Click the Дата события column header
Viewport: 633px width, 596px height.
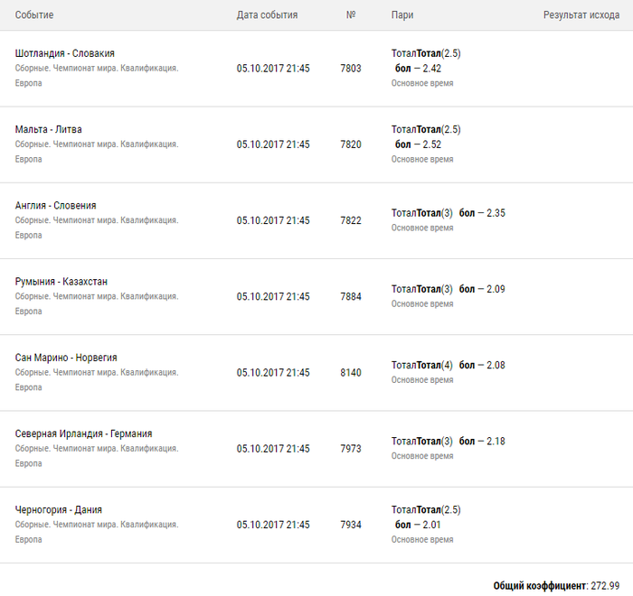pyautogui.click(x=267, y=15)
